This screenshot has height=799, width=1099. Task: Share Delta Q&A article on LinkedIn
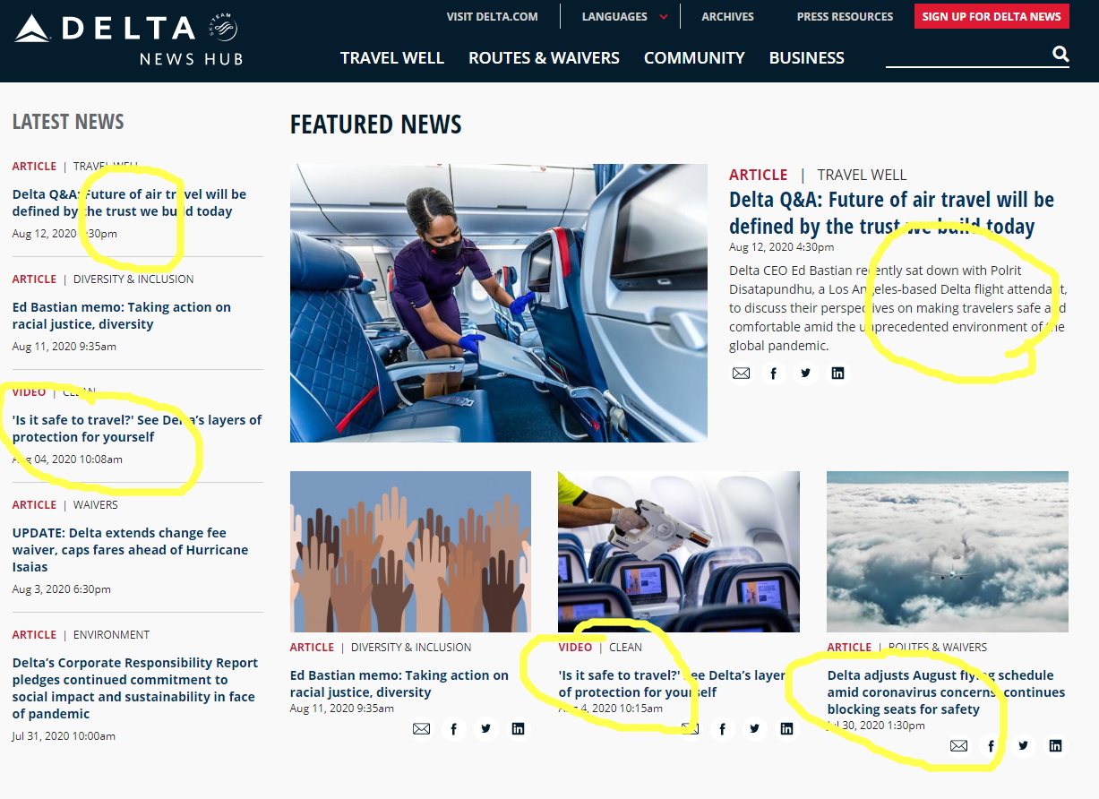(837, 373)
